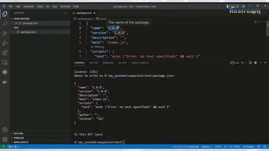Toggle primary side bar visibility

pos(228,6)
